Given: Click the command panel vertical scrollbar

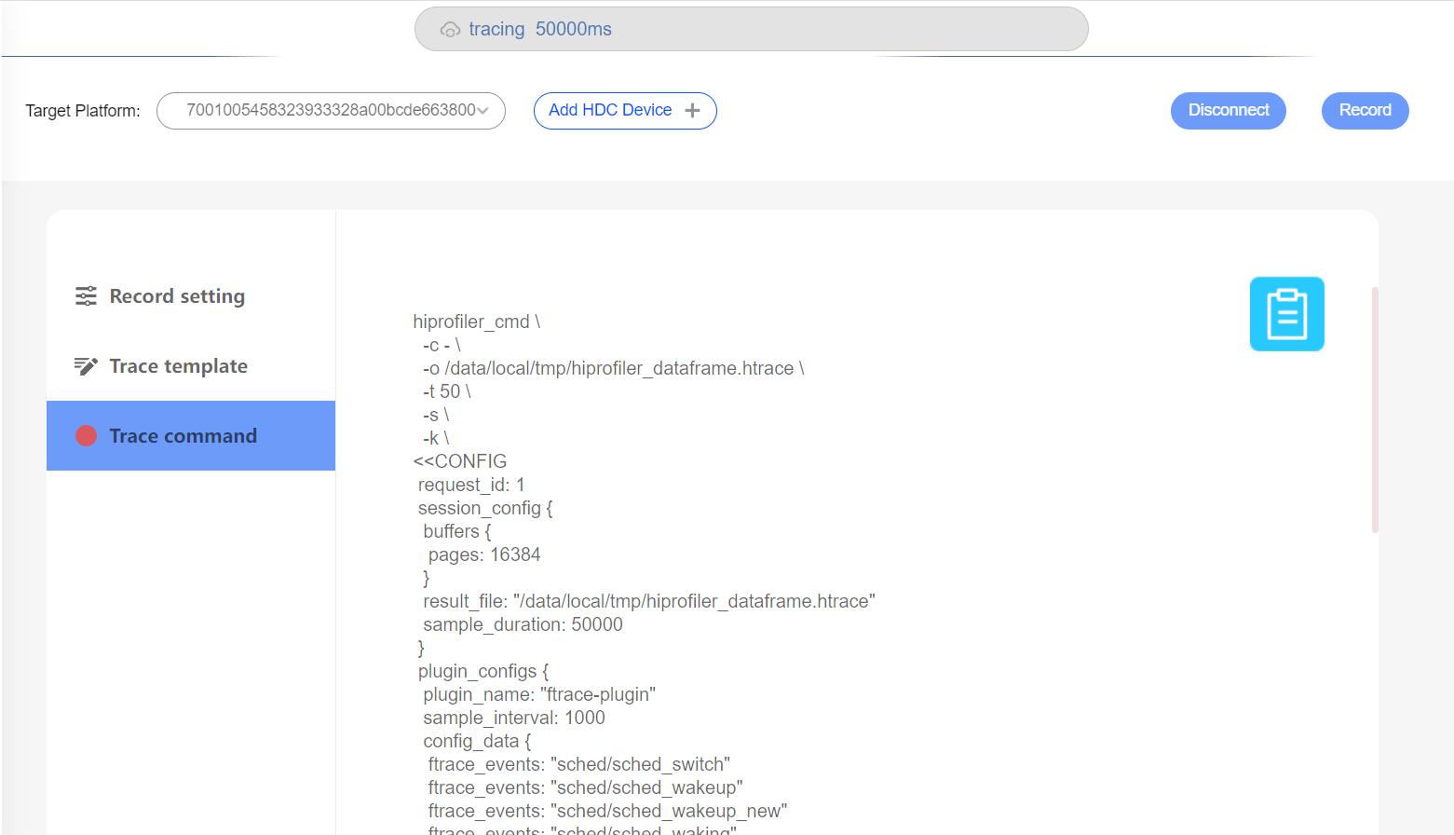Looking at the screenshot, I should (x=1375, y=410).
